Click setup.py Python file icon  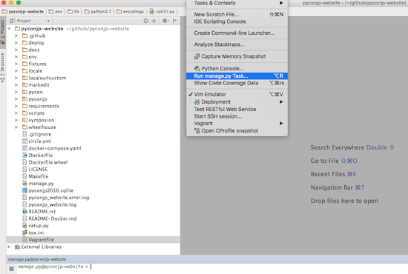tap(24, 225)
